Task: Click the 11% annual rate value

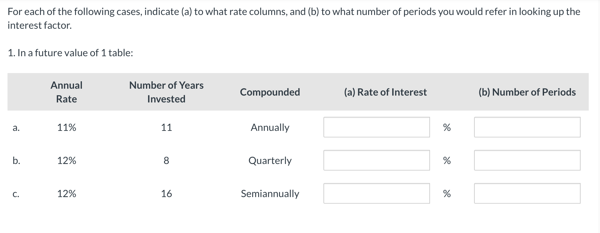Action: pyautogui.click(x=67, y=128)
